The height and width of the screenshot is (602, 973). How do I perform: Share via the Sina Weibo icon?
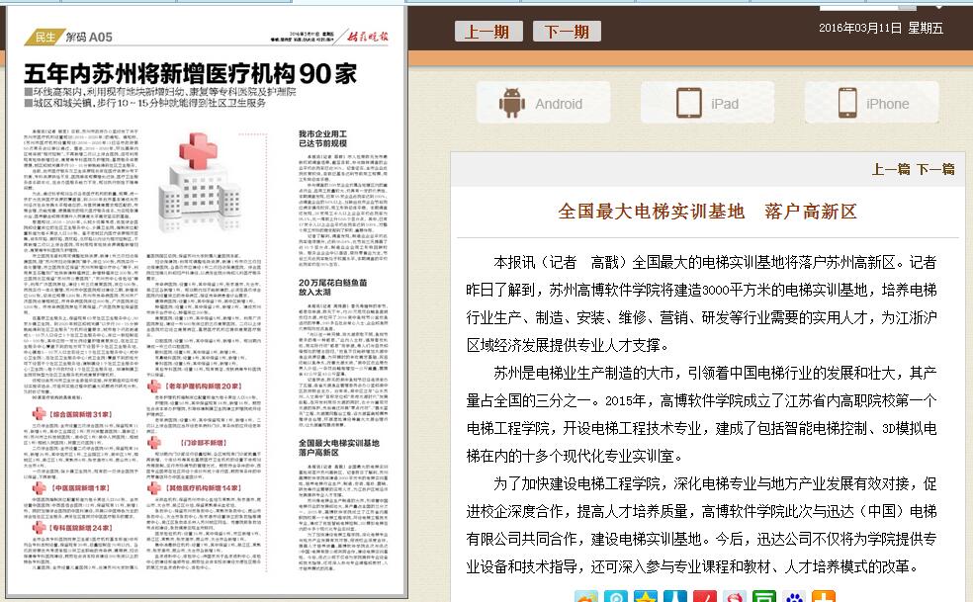pos(735,596)
